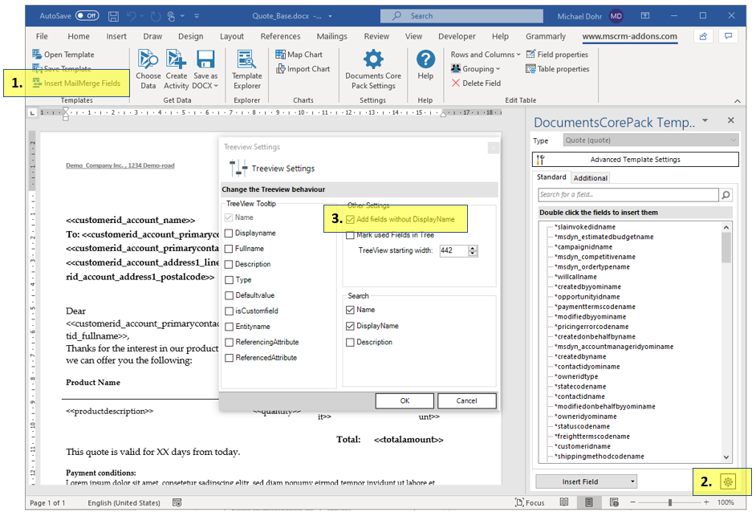Open the Help ribbon button

(425, 65)
